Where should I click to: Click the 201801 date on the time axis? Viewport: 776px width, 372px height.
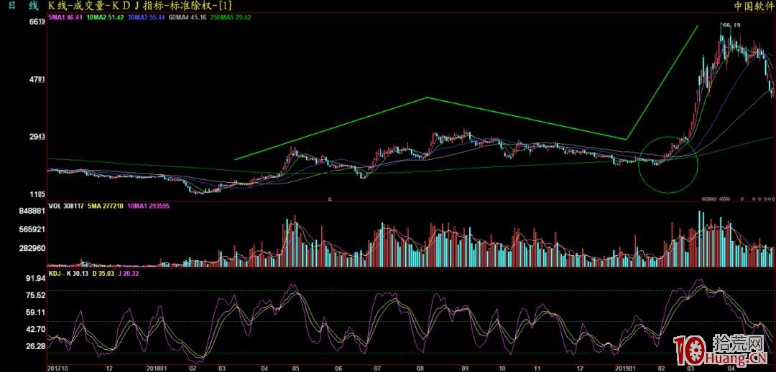[157, 368]
